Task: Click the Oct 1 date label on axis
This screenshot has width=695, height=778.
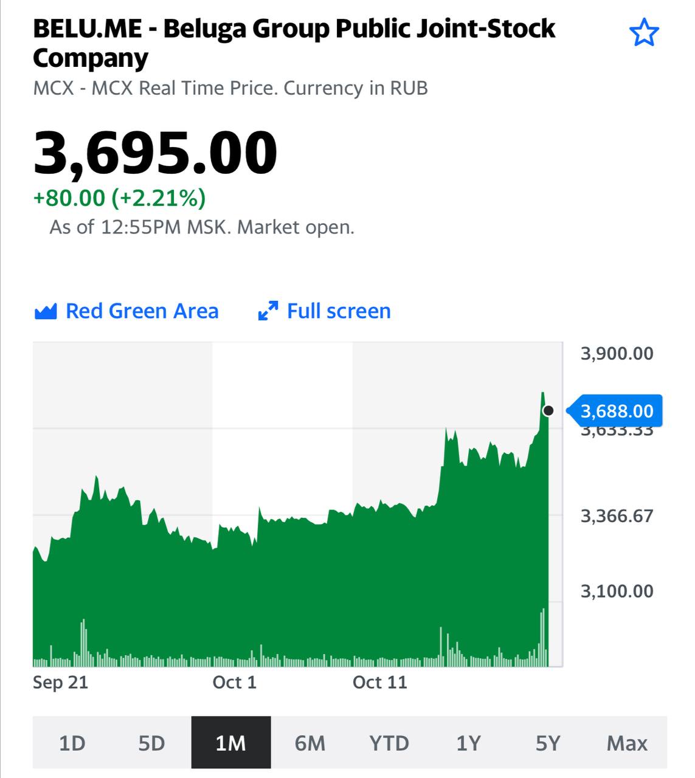Action: (x=235, y=683)
